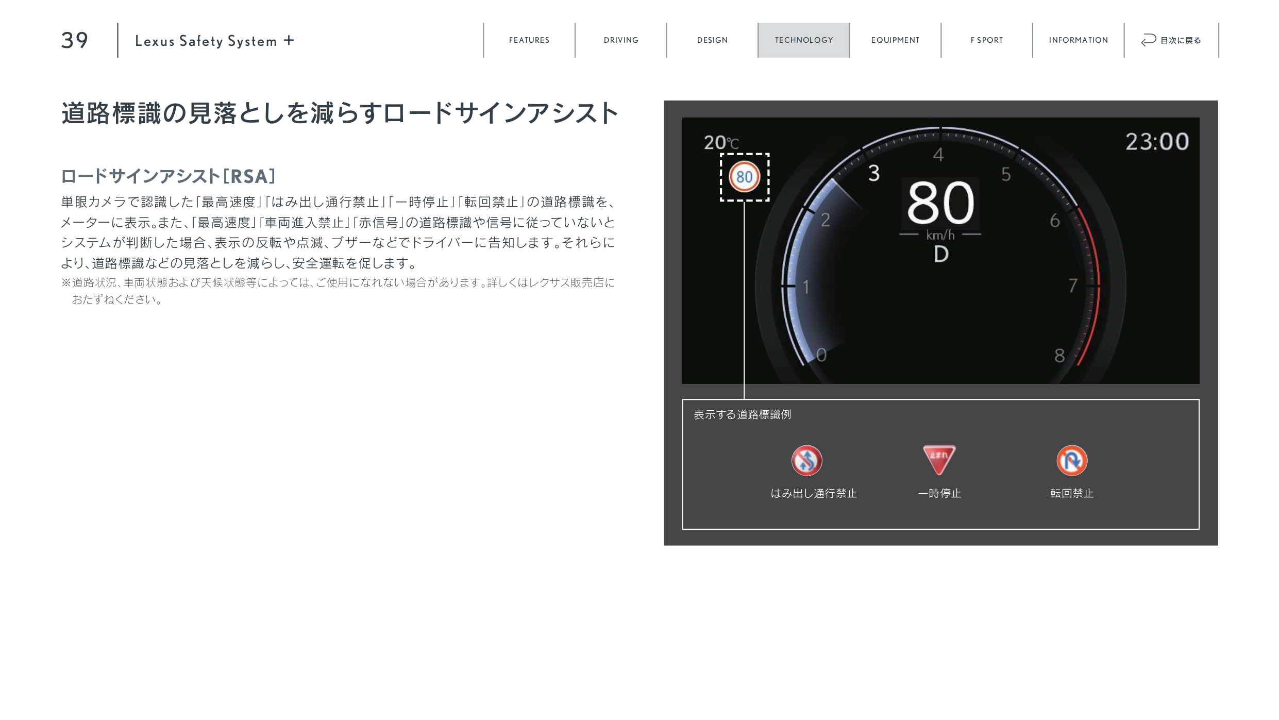Navigate to the F SPORT tab
Screen dimensions: 1279x720
coord(987,40)
